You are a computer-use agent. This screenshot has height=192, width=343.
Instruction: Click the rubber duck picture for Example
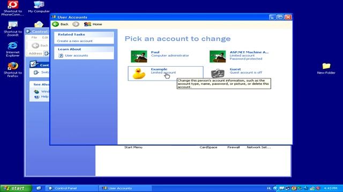click(x=139, y=74)
